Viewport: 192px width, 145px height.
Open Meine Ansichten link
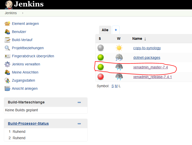click(25, 72)
